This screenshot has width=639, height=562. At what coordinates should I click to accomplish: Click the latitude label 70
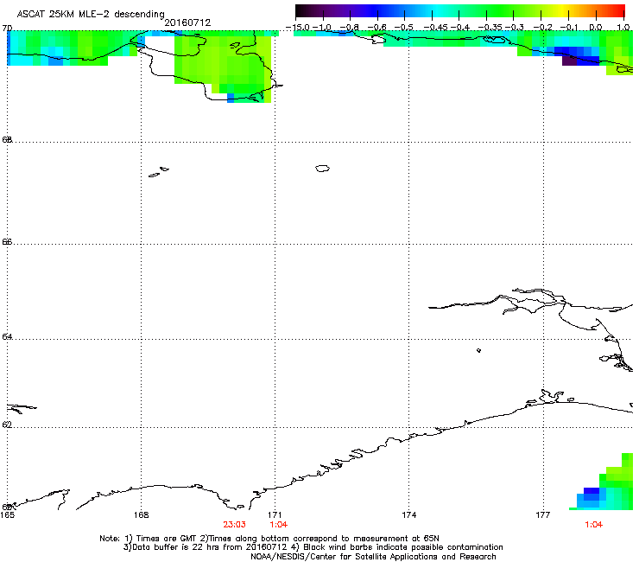[x=7, y=29]
